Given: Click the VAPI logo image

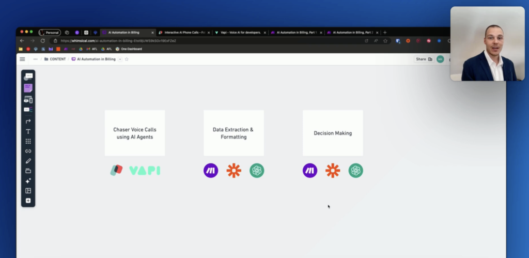Looking at the screenshot, I should pyautogui.click(x=145, y=171).
